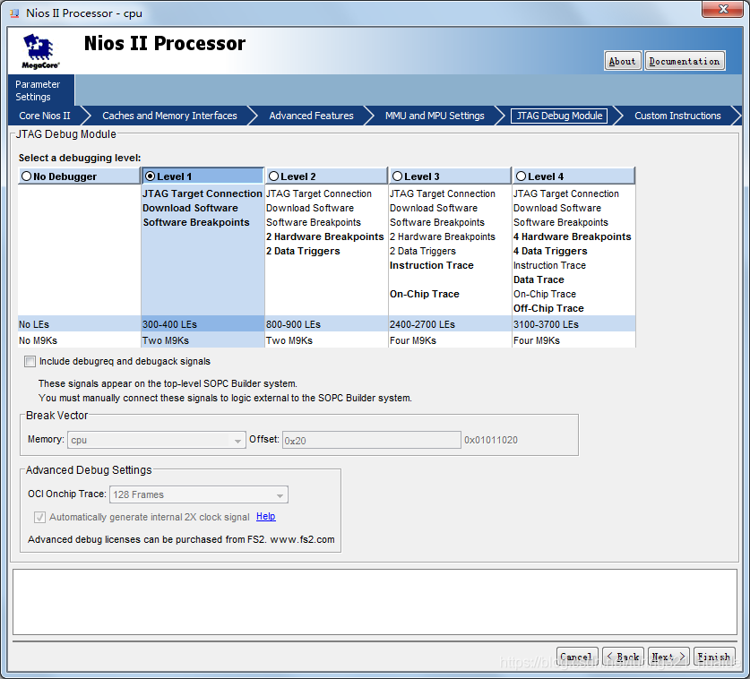750x679 pixels.
Task: Choose Level 3 debugging level
Action: 397,176
